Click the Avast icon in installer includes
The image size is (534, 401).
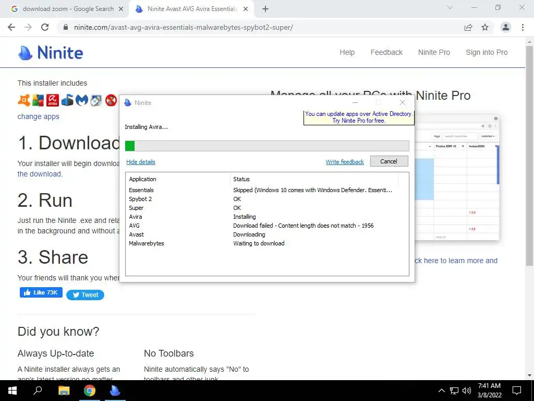(x=24, y=101)
